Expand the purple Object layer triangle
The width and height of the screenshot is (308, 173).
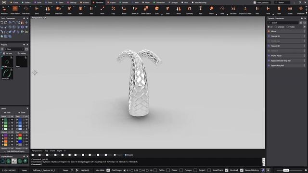coord(2,136)
